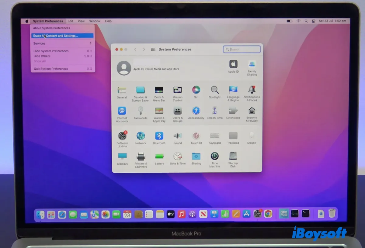Open Mission Control preferences

coord(177,91)
